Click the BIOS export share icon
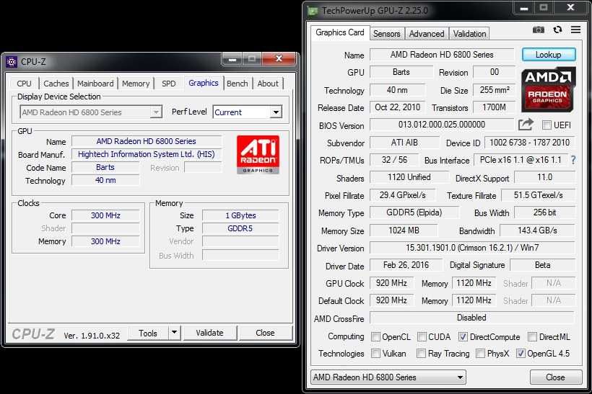This screenshot has height=394, width=592. (x=526, y=124)
